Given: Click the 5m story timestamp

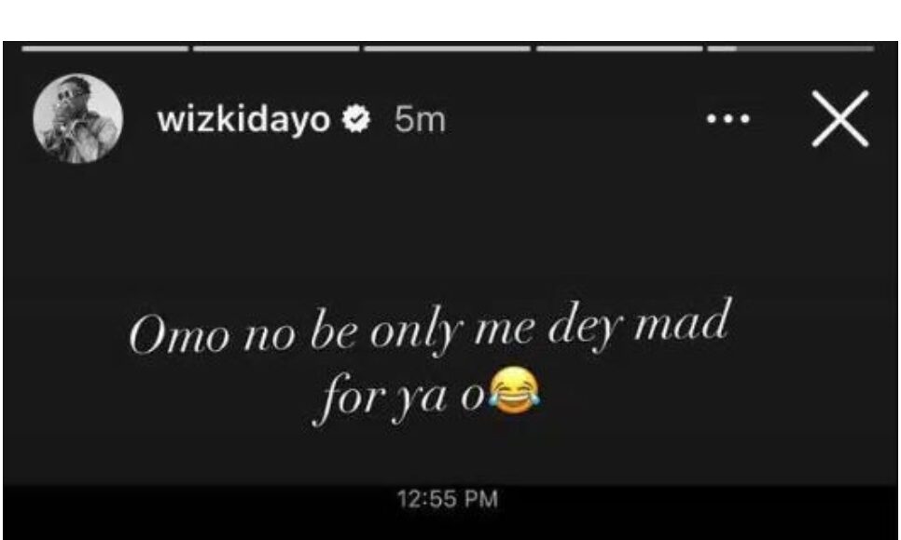Looking at the screenshot, I should [x=420, y=120].
